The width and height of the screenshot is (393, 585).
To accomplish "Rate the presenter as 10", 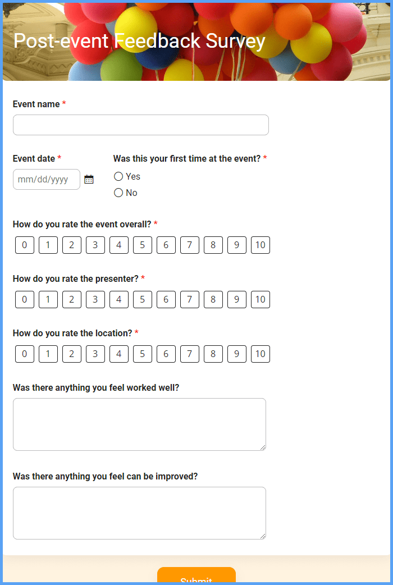I will click(261, 299).
